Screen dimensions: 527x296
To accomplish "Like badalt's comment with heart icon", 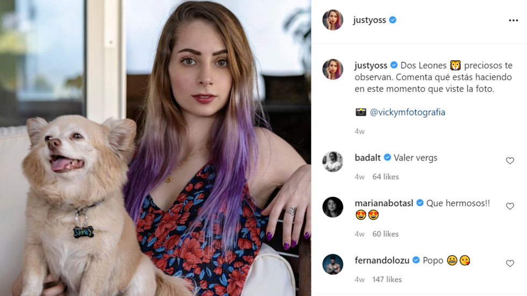I will point(510,161).
